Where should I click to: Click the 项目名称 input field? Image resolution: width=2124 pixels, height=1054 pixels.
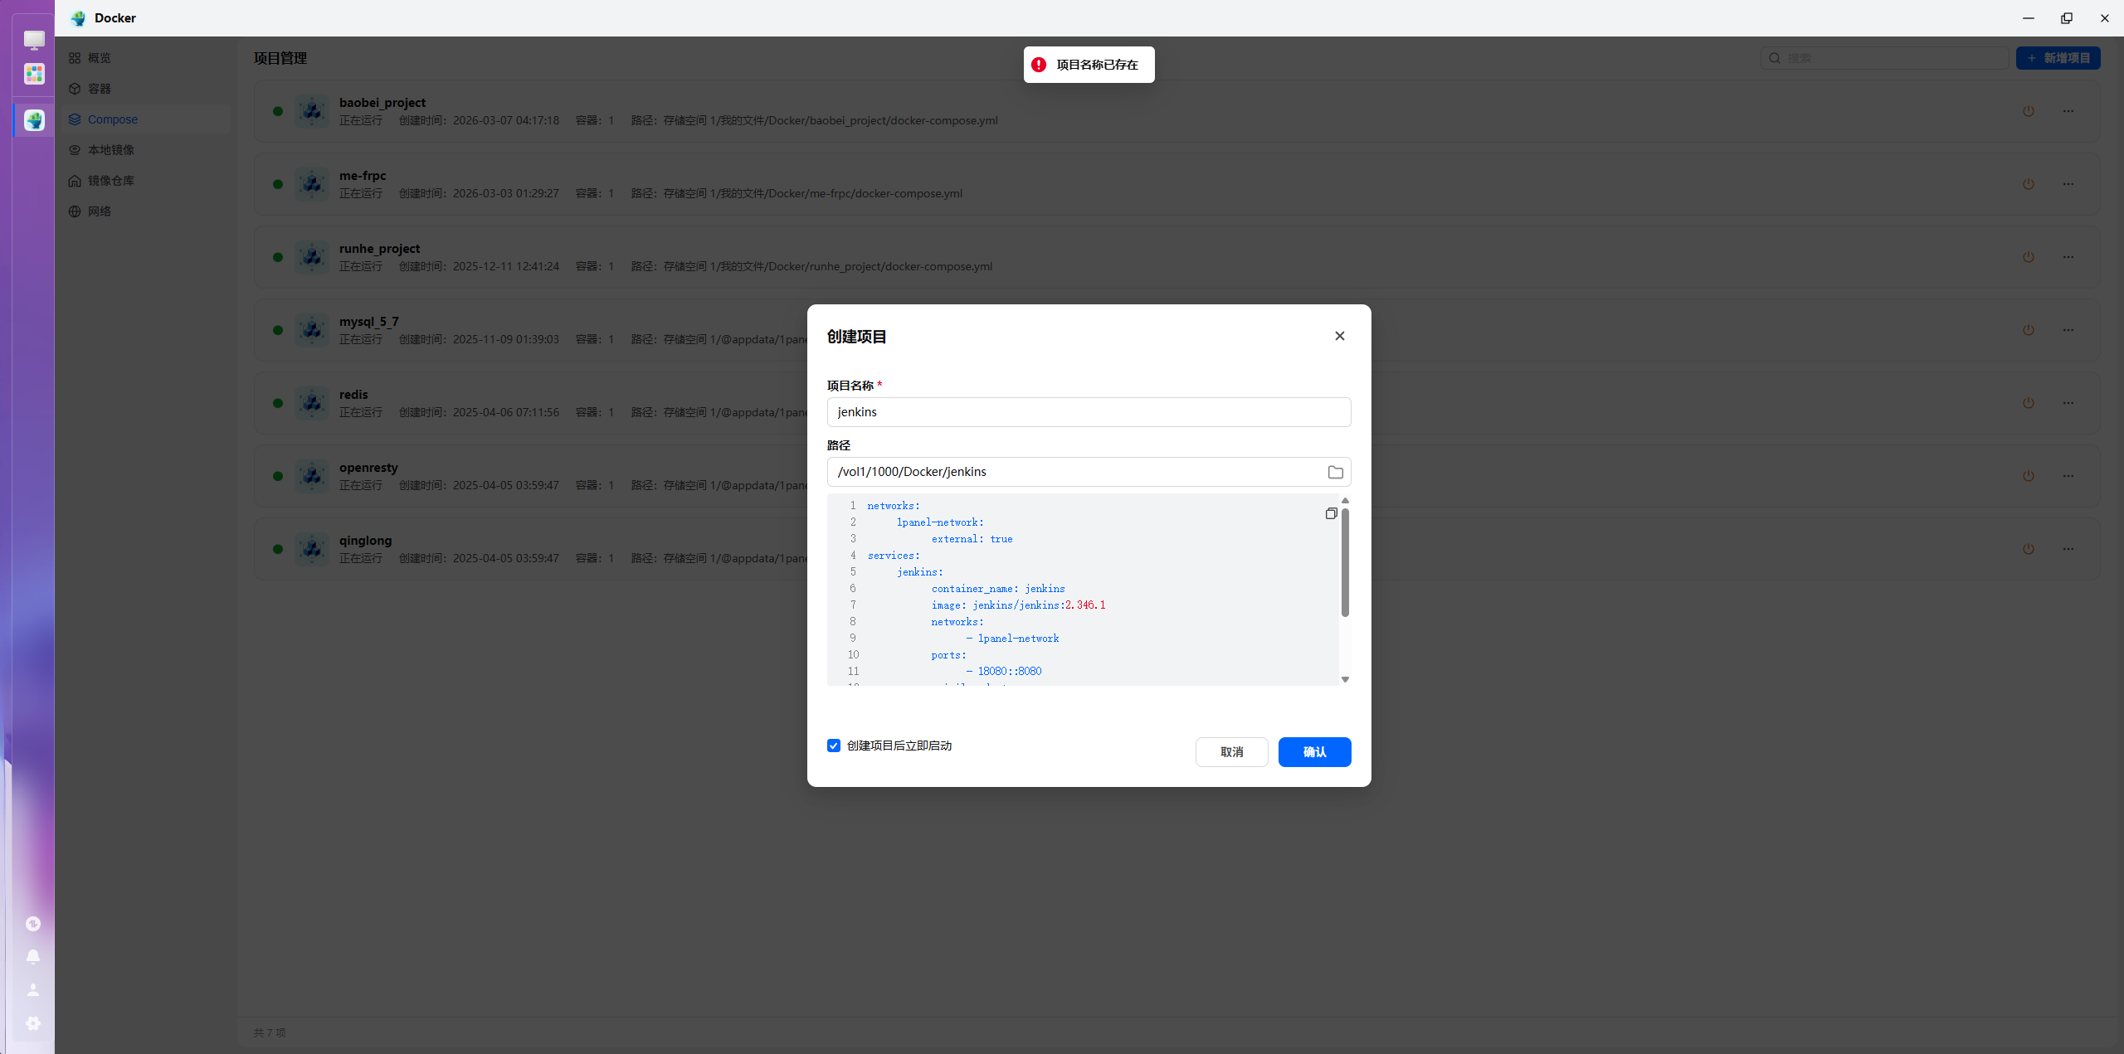click(x=1089, y=412)
